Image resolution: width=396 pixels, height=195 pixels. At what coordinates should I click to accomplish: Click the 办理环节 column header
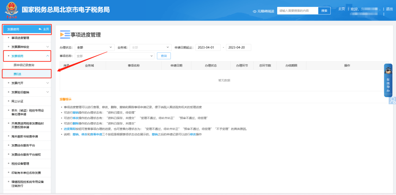[242, 65]
